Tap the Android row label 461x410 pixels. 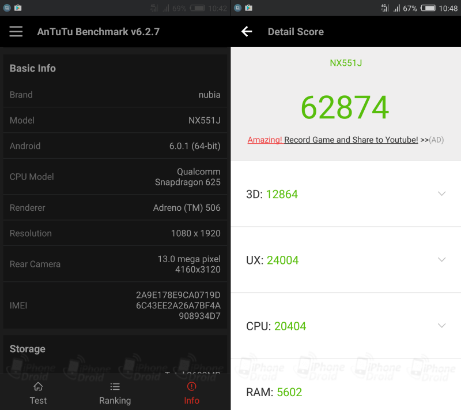point(25,146)
